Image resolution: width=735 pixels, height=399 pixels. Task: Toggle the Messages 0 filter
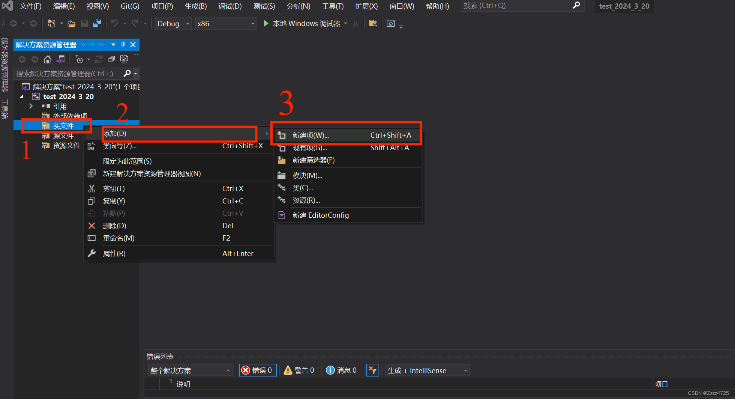click(x=341, y=370)
